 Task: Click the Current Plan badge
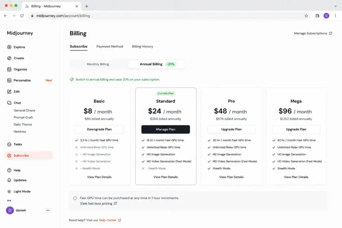[166, 93]
